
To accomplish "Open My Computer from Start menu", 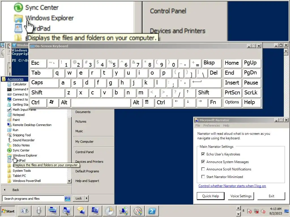I will [84, 142].
